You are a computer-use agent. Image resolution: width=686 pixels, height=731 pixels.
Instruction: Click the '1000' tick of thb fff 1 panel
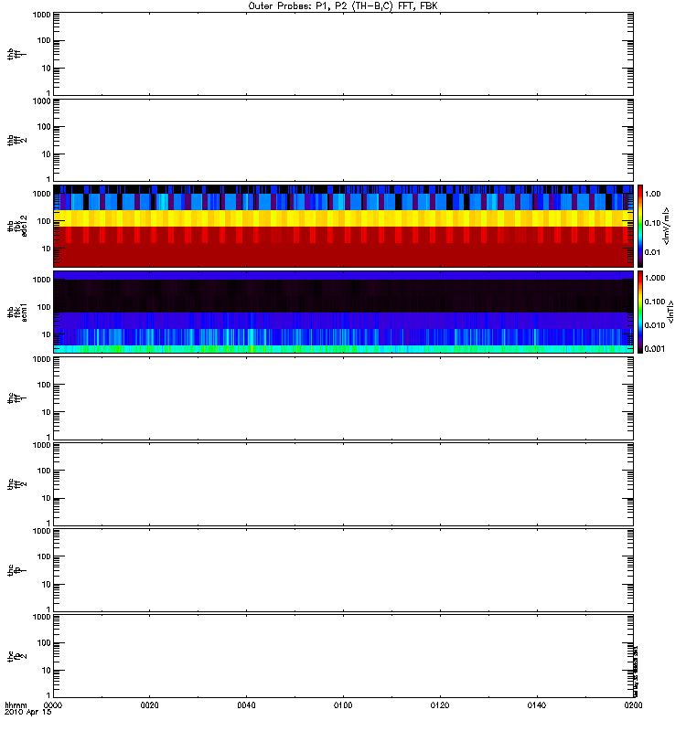[41, 15]
